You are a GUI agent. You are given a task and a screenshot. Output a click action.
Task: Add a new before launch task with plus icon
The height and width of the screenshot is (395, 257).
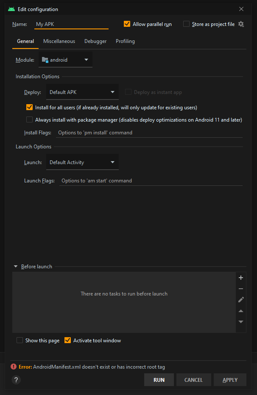240,278
